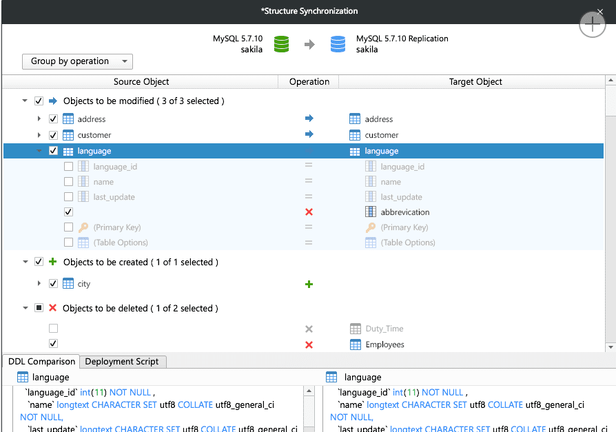
Task: Check the language_id field checkbox
Action: click(x=68, y=165)
